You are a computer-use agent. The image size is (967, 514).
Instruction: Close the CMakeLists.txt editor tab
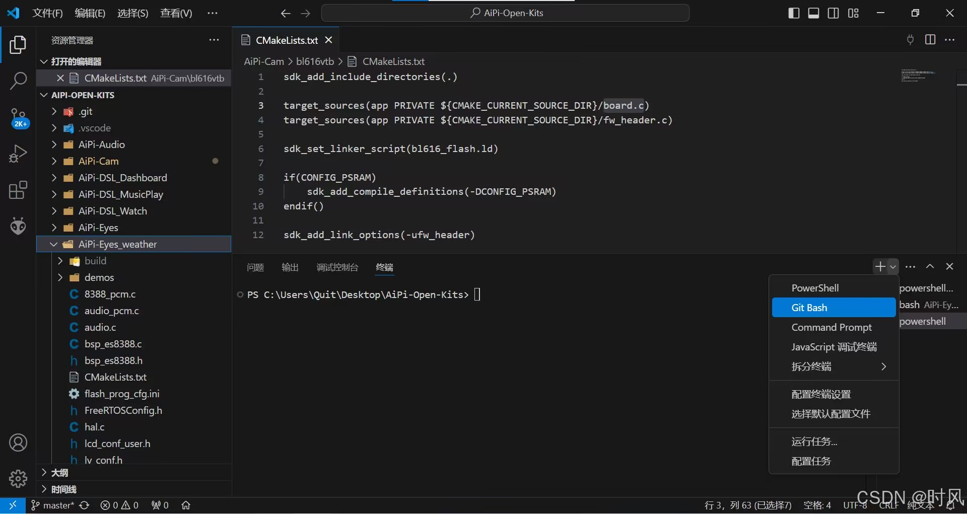click(328, 40)
